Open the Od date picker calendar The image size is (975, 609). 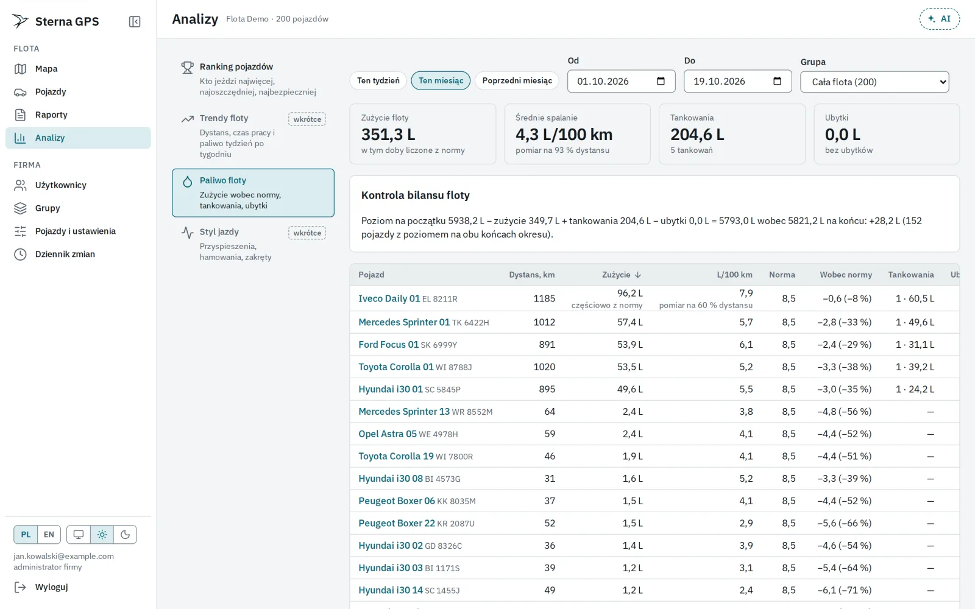pyautogui.click(x=661, y=81)
